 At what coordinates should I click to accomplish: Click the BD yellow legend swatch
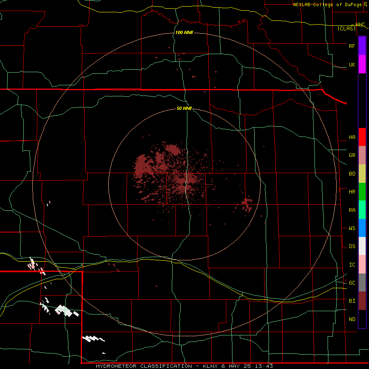click(362, 174)
